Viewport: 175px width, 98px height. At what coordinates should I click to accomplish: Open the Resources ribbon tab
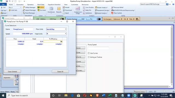tap(85, 5)
